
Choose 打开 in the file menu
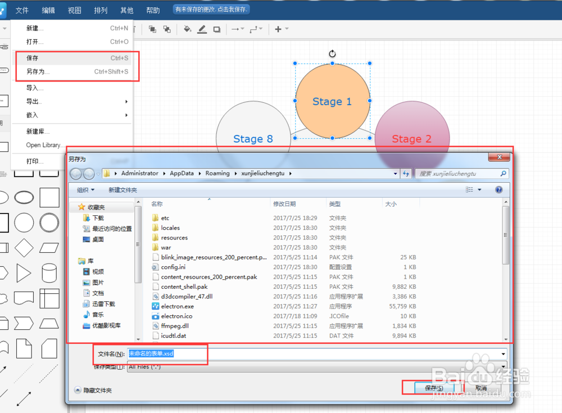pos(72,42)
